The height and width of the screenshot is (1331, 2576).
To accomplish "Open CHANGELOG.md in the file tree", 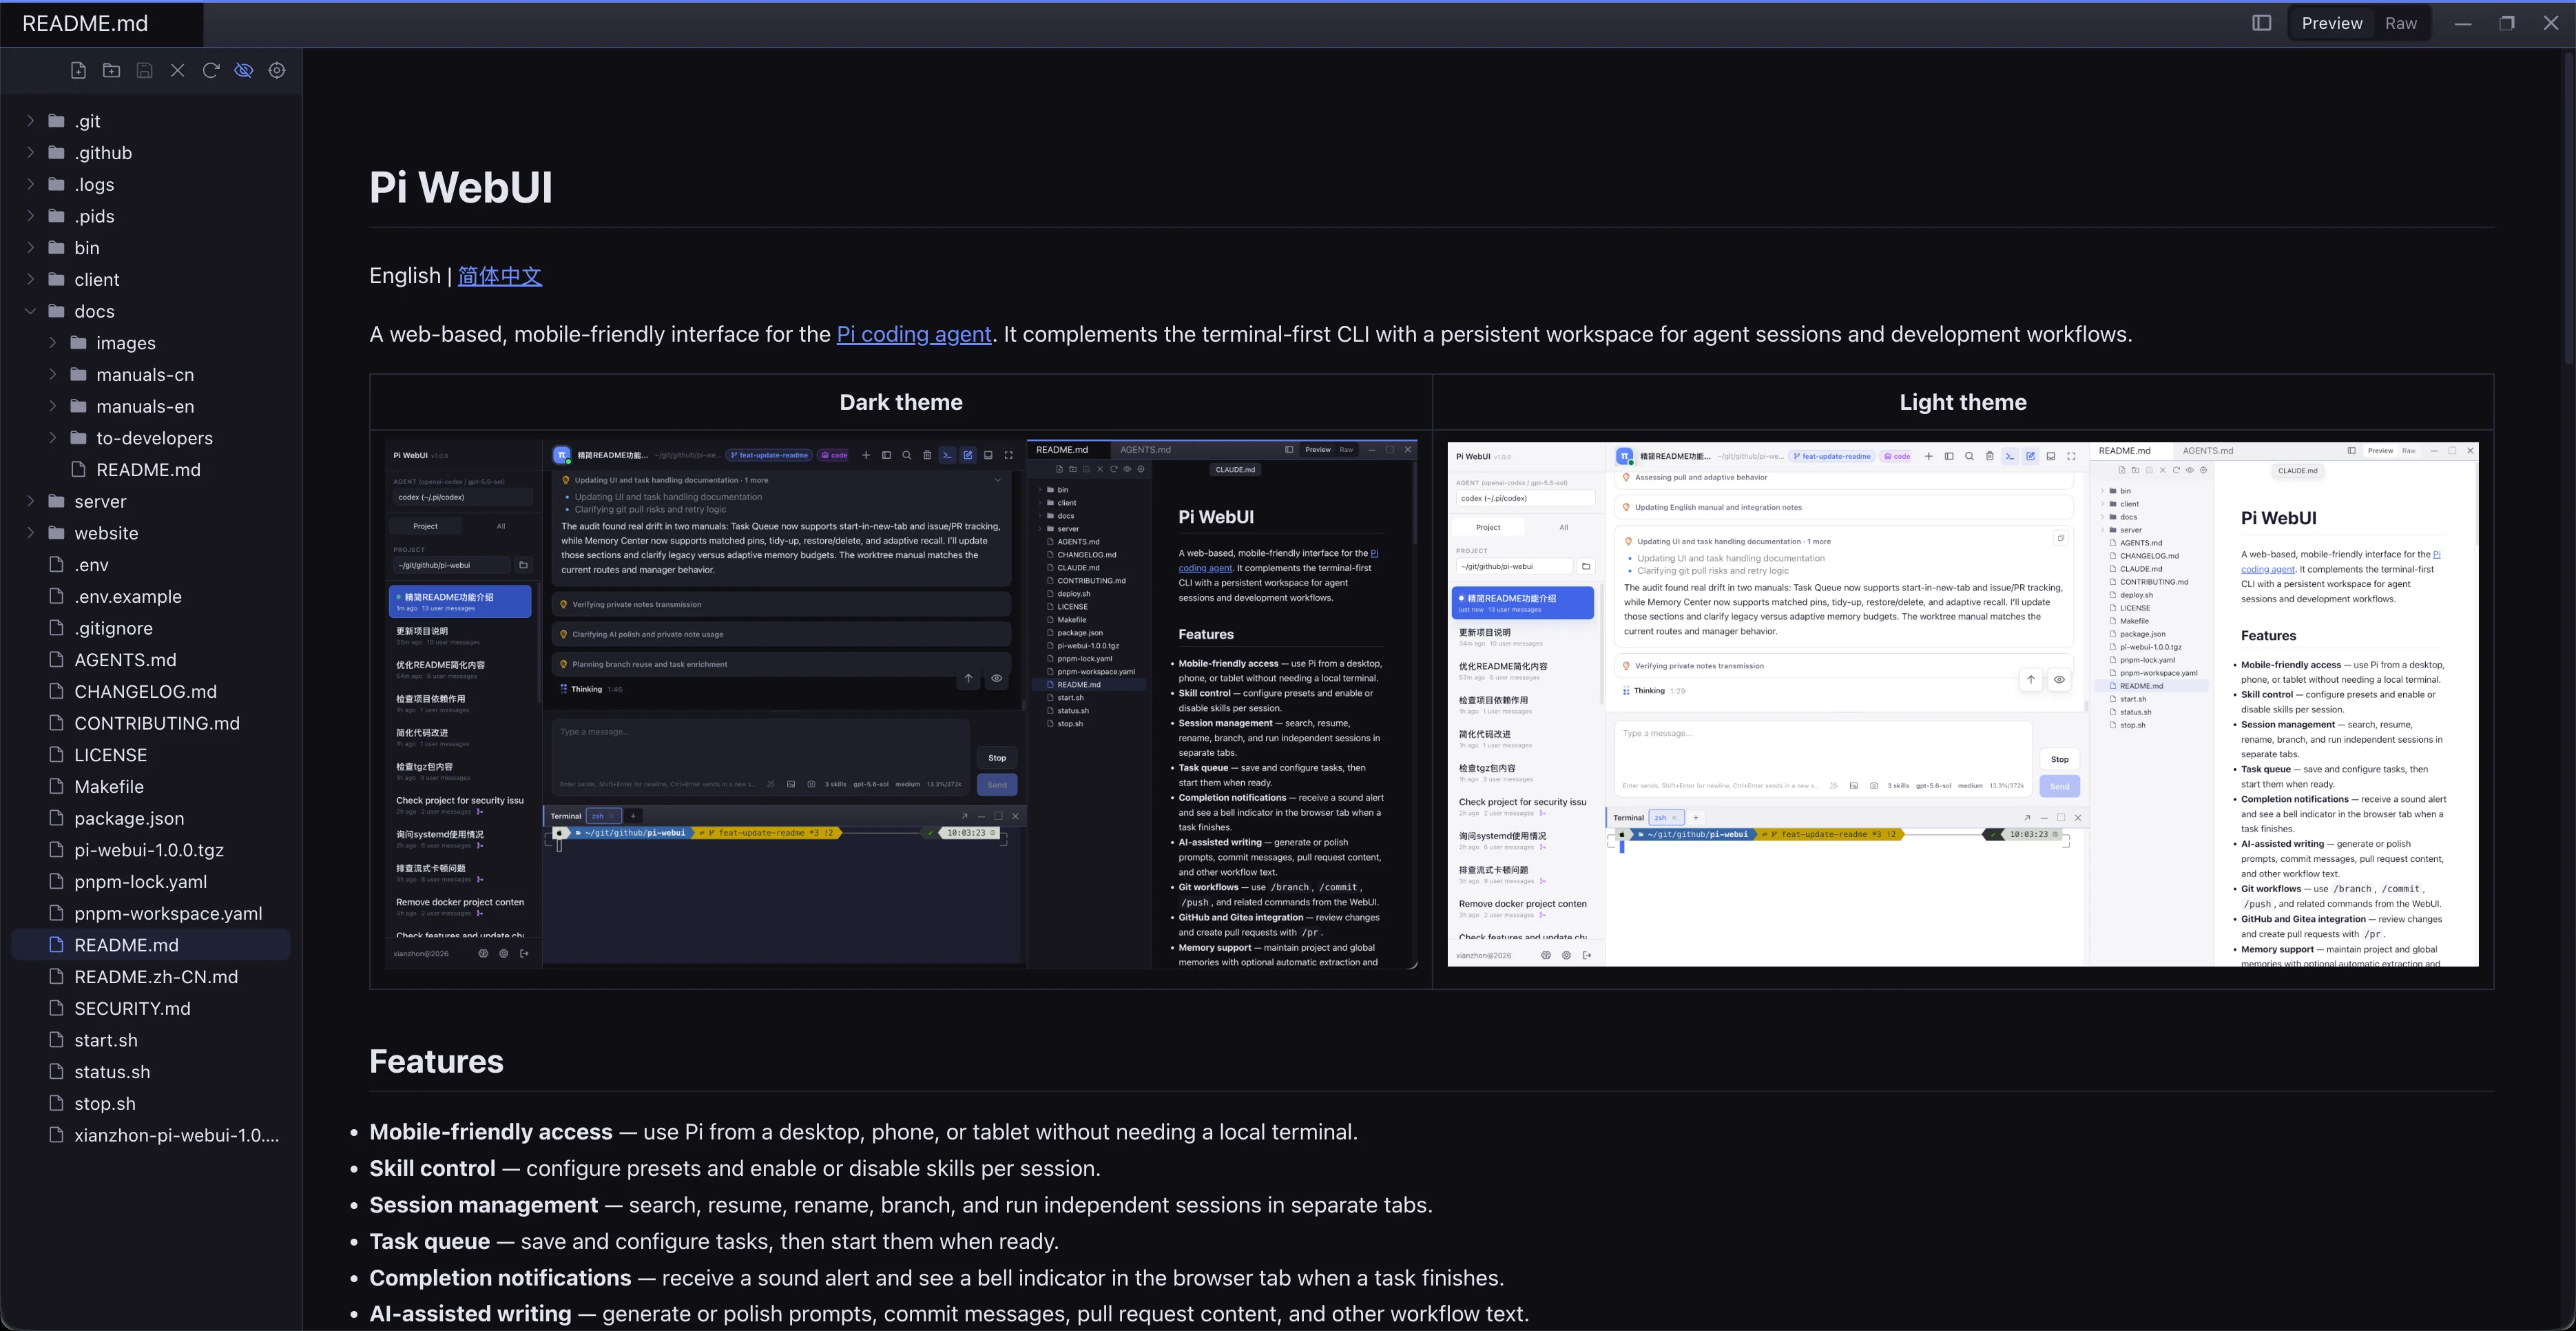I will (150, 692).
